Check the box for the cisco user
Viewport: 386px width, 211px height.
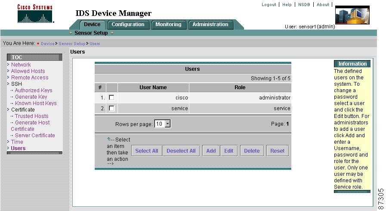click(x=111, y=97)
